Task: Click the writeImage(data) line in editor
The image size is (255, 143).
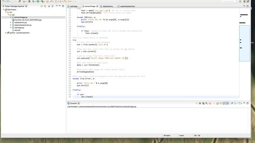Action: [x=85, y=72]
